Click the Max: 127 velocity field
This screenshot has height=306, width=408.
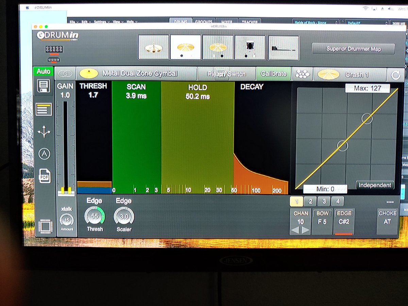point(367,88)
